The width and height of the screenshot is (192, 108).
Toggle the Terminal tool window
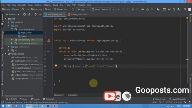48,99
